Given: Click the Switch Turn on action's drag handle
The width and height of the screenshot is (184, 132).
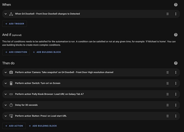Looking at the screenshot, I should tap(168, 83).
